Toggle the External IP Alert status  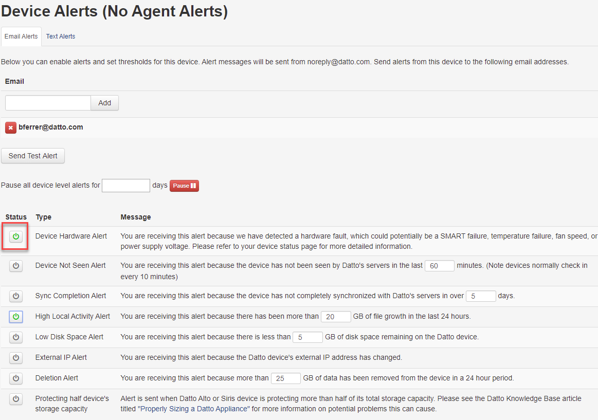pos(15,357)
